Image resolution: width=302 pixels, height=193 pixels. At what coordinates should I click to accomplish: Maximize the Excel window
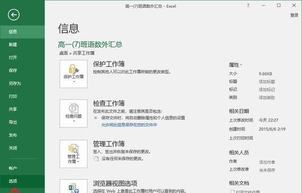279,5
